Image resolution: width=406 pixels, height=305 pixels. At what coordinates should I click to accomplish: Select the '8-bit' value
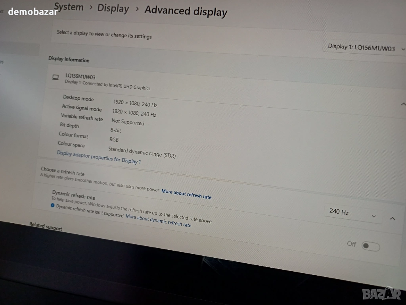[x=115, y=130]
